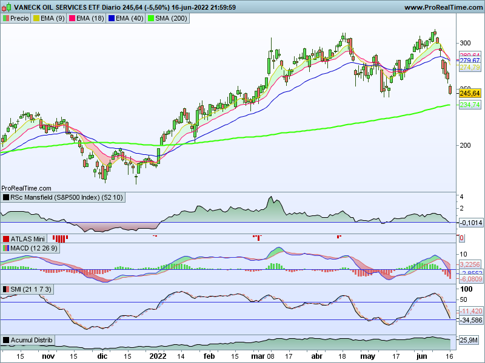Select the EMA (9) legend label

(x=52, y=19)
